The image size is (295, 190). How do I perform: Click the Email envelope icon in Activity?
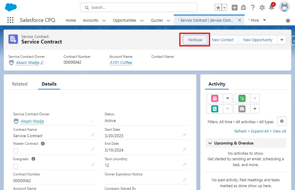(242, 109)
